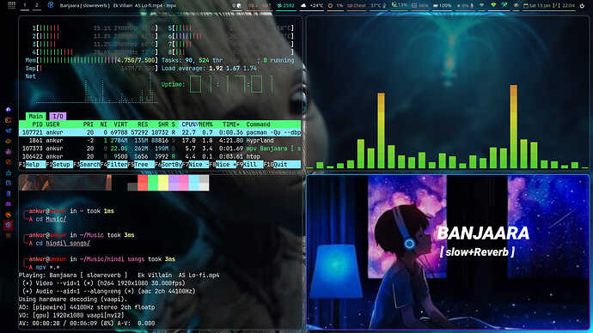Switch to workspace 1 in top bar
Image resolution: width=593 pixels, height=333 pixels.
tap(25, 5)
